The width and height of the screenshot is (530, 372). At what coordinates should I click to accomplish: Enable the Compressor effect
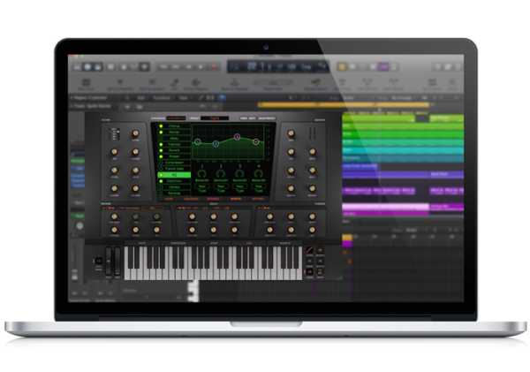click(162, 163)
